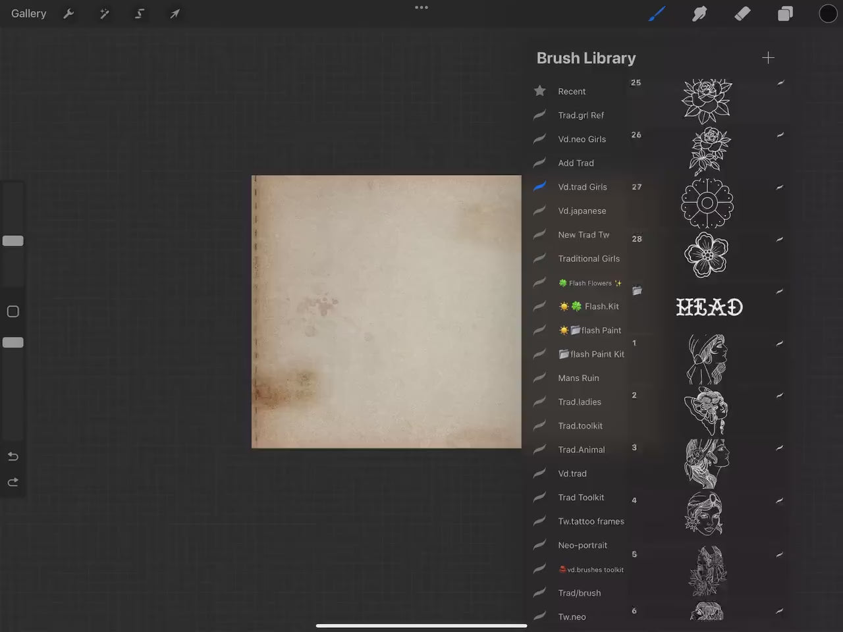The image size is (843, 632).
Task: Select the Mans Ruin brush set
Action: point(578,378)
